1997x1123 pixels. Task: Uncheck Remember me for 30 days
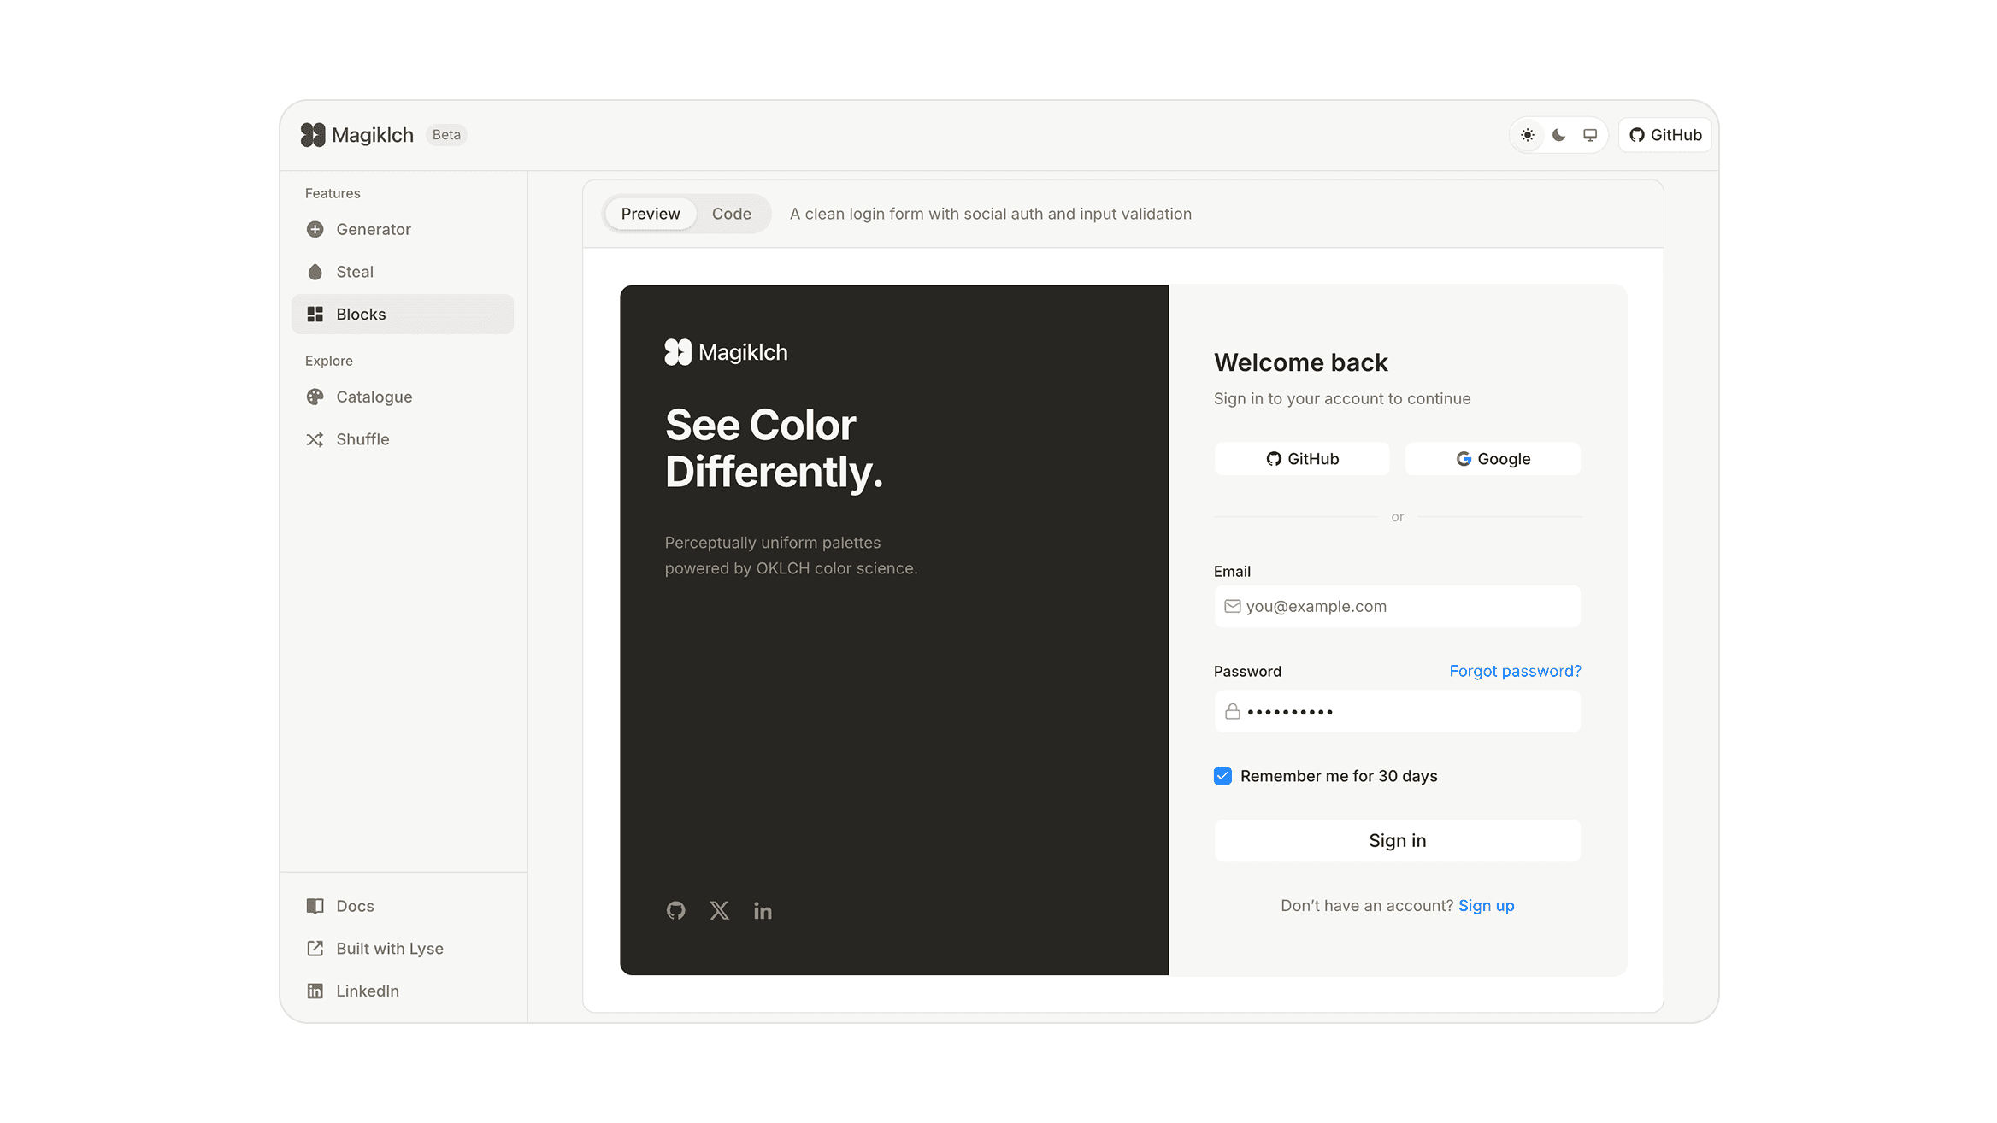pyautogui.click(x=1222, y=775)
